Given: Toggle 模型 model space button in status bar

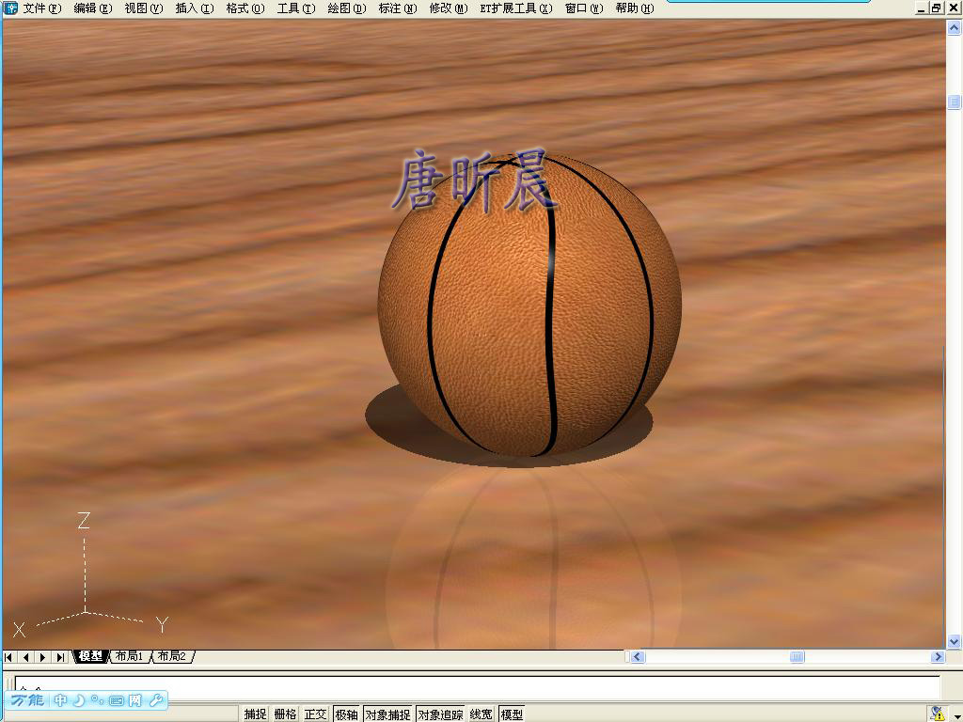Looking at the screenshot, I should 512,714.
